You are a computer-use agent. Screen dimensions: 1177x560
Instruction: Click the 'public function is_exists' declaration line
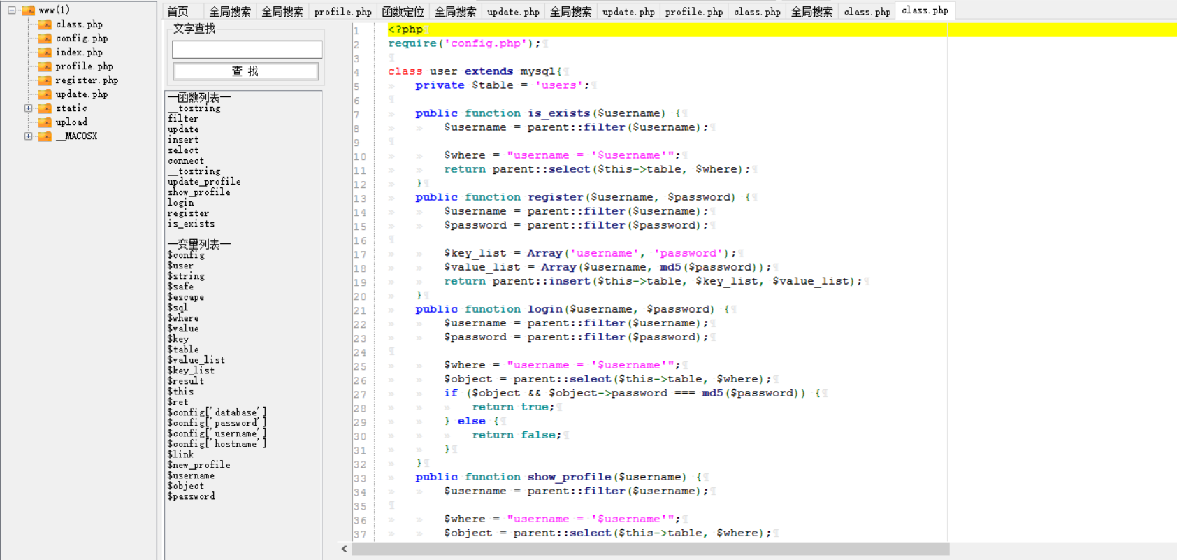pyautogui.click(x=548, y=113)
